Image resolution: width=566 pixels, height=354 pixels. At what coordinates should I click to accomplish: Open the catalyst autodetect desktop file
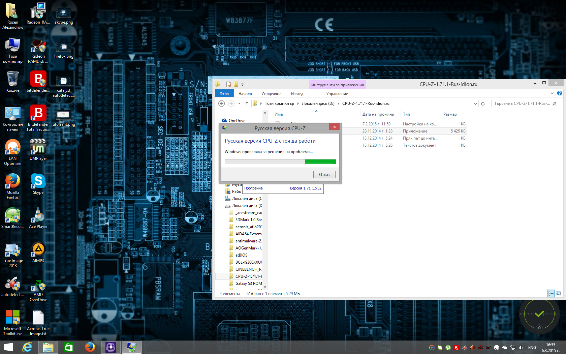coord(64,86)
